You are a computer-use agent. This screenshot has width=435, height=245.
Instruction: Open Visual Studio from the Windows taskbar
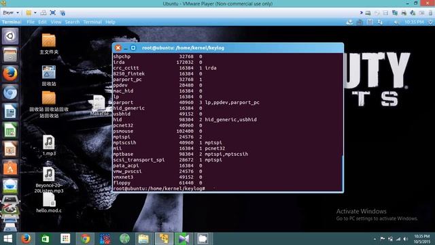pyautogui.click(x=184, y=239)
